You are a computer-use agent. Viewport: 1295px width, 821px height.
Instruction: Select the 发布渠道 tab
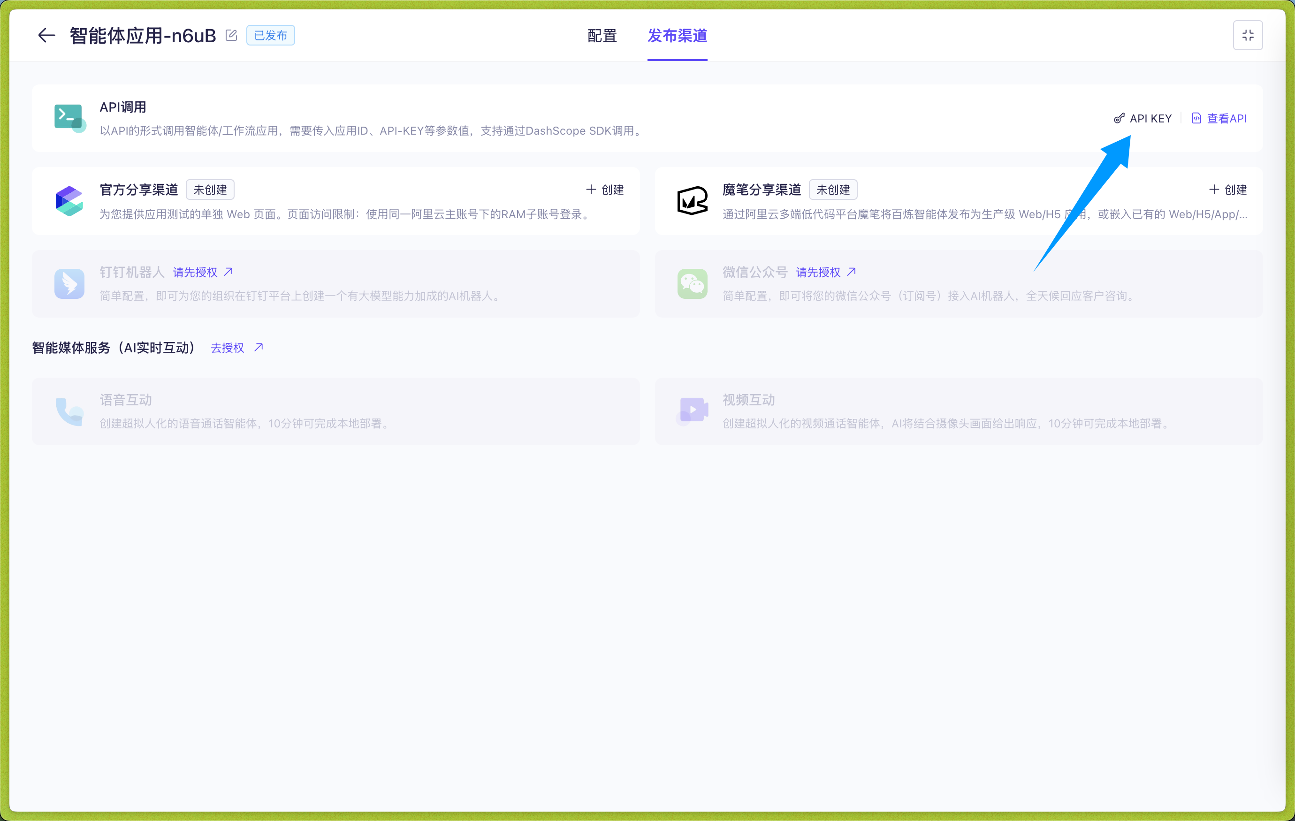[x=677, y=36]
